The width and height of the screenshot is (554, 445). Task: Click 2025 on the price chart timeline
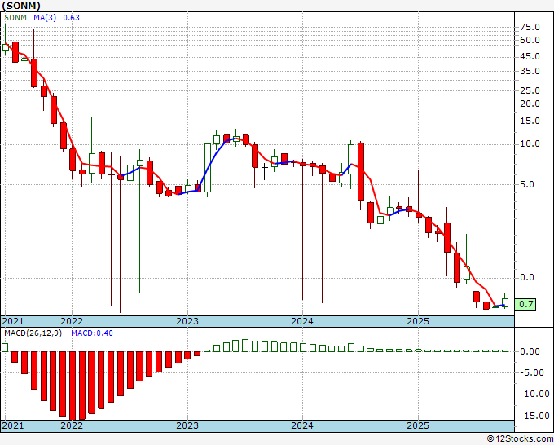tap(418, 321)
